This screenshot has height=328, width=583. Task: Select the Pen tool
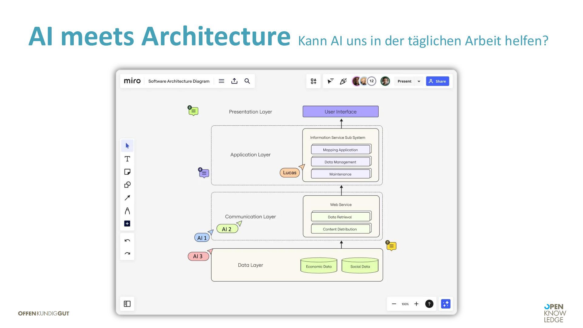(127, 211)
